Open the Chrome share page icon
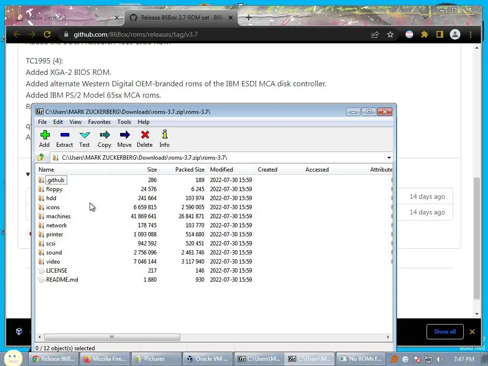This screenshot has height=366, width=488. click(375, 34)
